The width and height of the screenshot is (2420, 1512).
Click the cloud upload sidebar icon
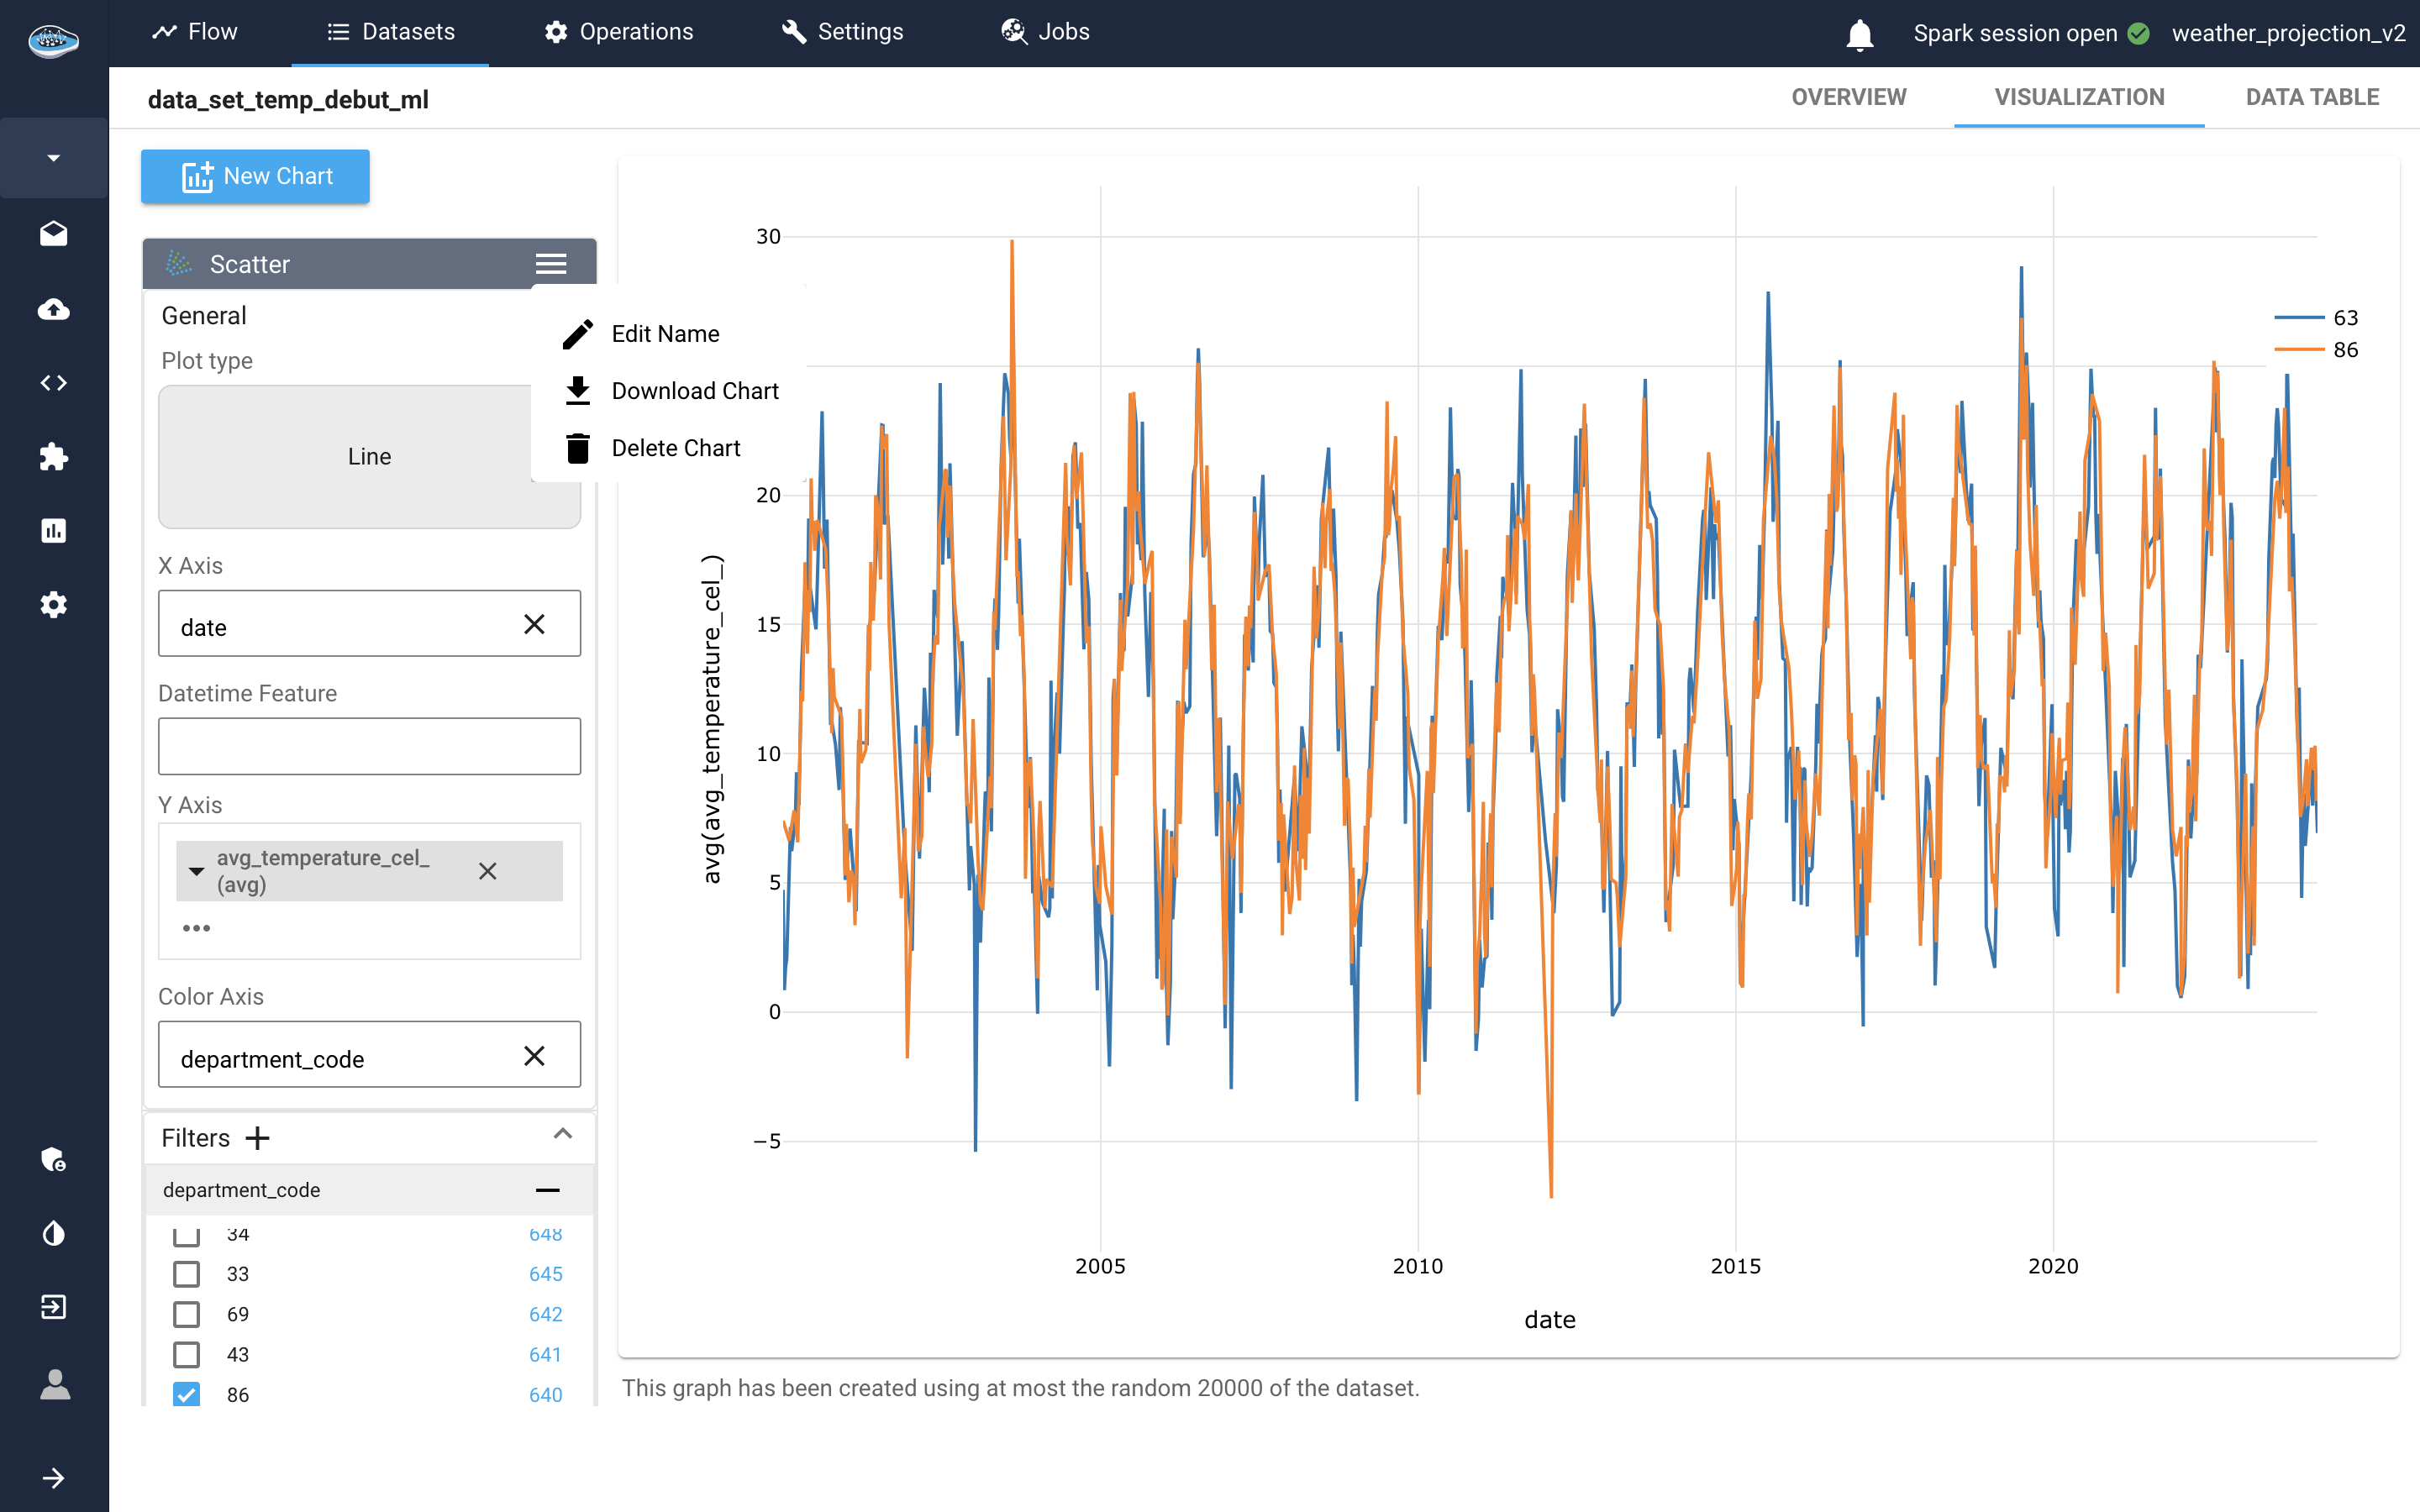54,309
